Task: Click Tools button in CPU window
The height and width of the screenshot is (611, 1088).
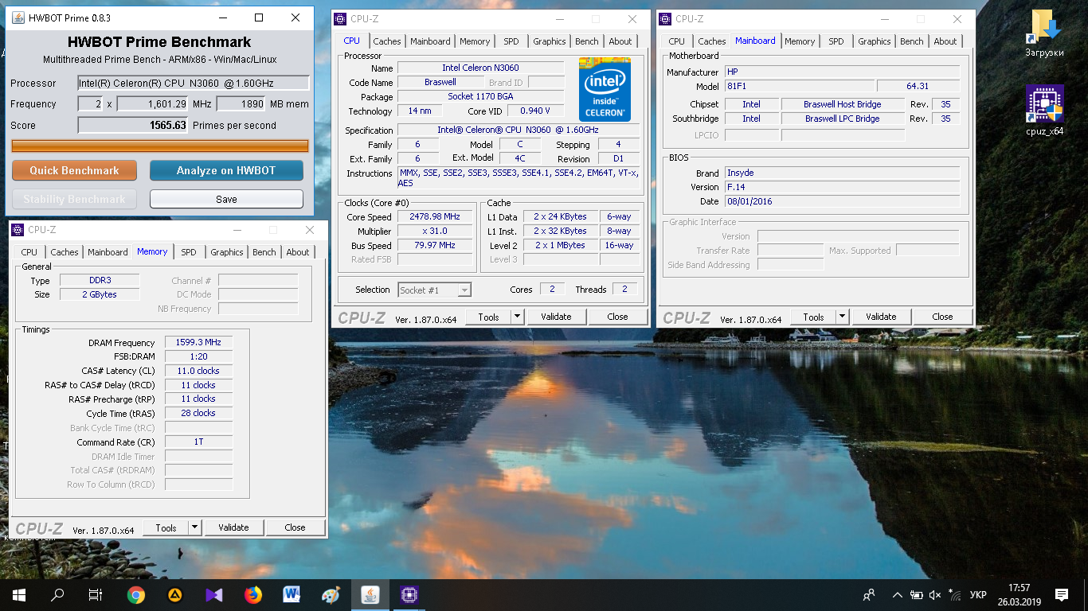Action: point(488,317)
